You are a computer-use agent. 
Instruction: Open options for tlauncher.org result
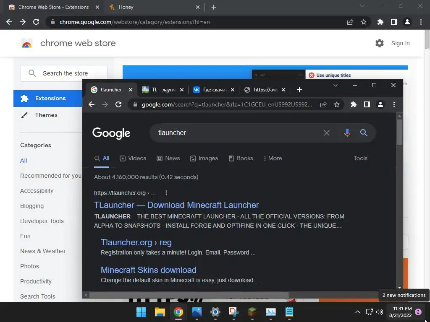tap(166, 193)
